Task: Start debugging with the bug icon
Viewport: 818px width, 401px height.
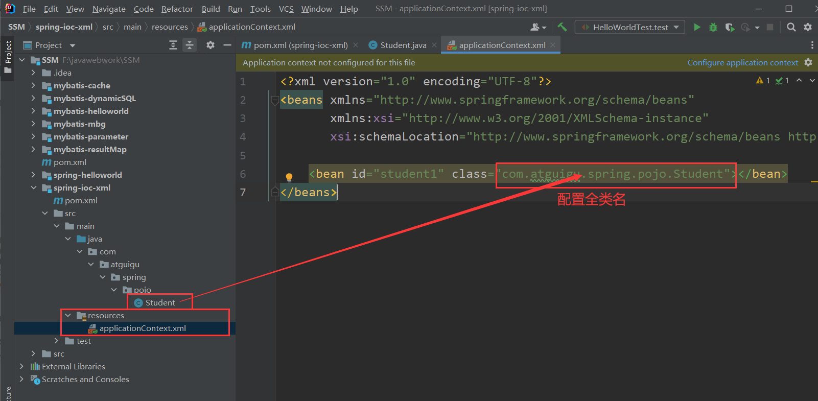Action: [x=713, y=27]
